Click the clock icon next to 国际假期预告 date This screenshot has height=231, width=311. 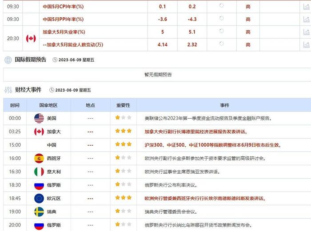click(x=55, y=60)
